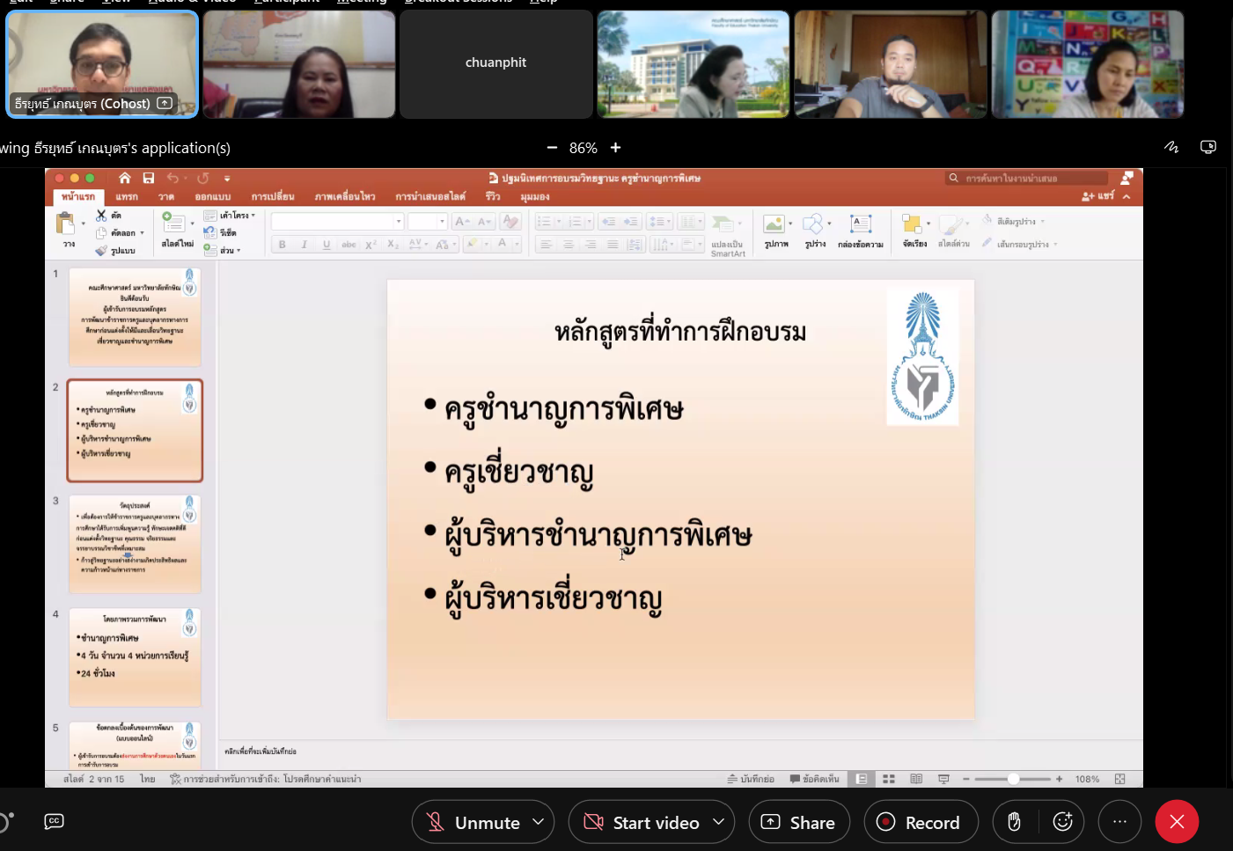Unmute the microphone
Screen dimensions: 1233x851
474,822
